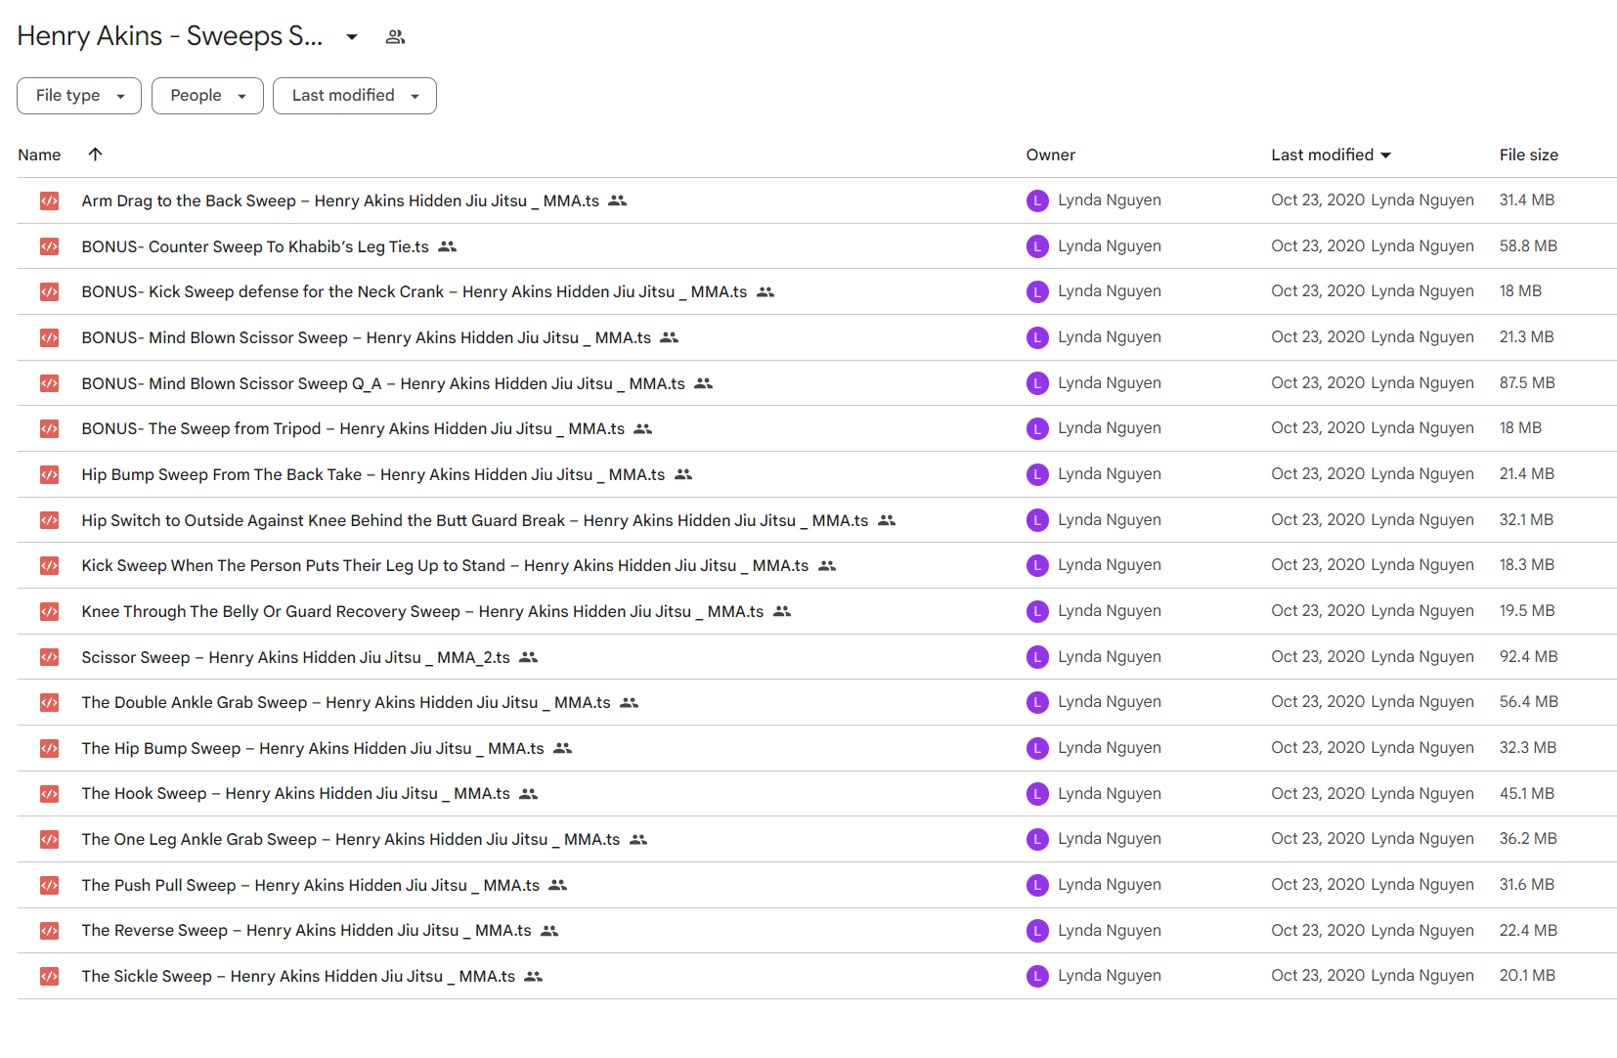This screenshot has width=1617, height=1058.
Task: Click file icon for Kick Sweep When The Person
Action: coord(49,565)
